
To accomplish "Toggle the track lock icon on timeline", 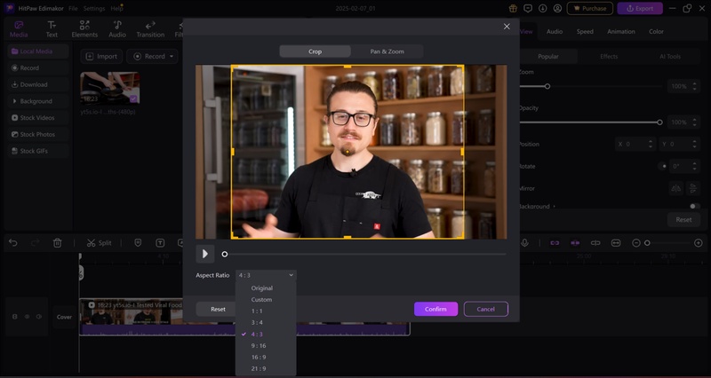I will tap(15, 317).
